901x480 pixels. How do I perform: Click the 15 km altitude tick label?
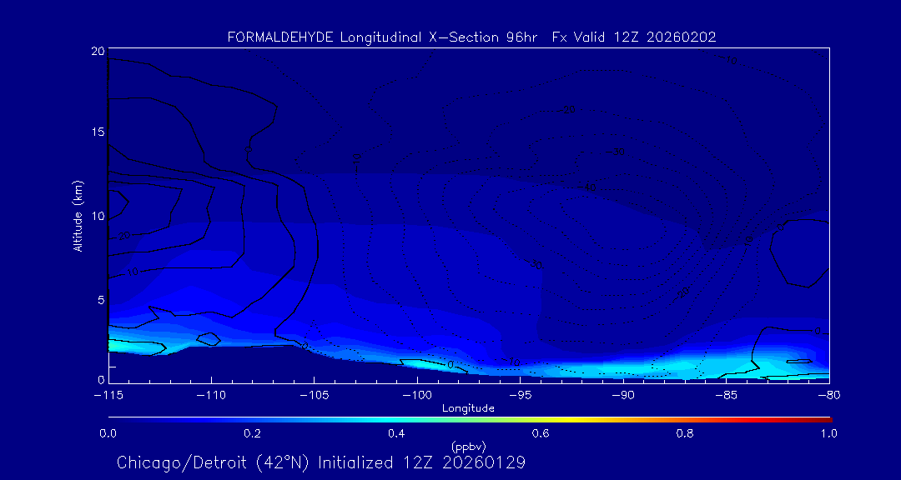click(x=97, y=132)
